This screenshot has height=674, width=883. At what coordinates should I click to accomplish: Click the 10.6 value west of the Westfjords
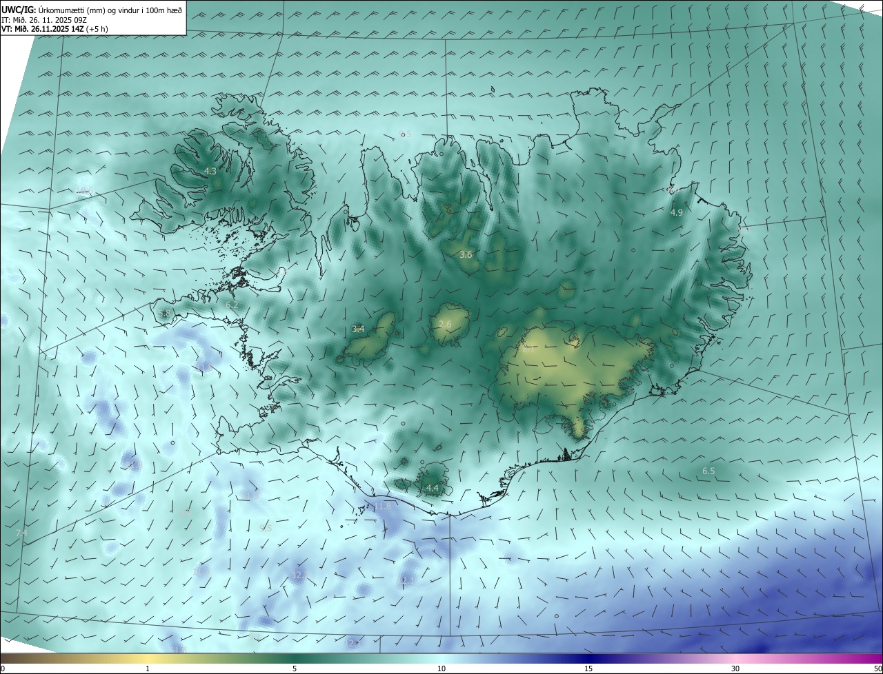(84, 191)
